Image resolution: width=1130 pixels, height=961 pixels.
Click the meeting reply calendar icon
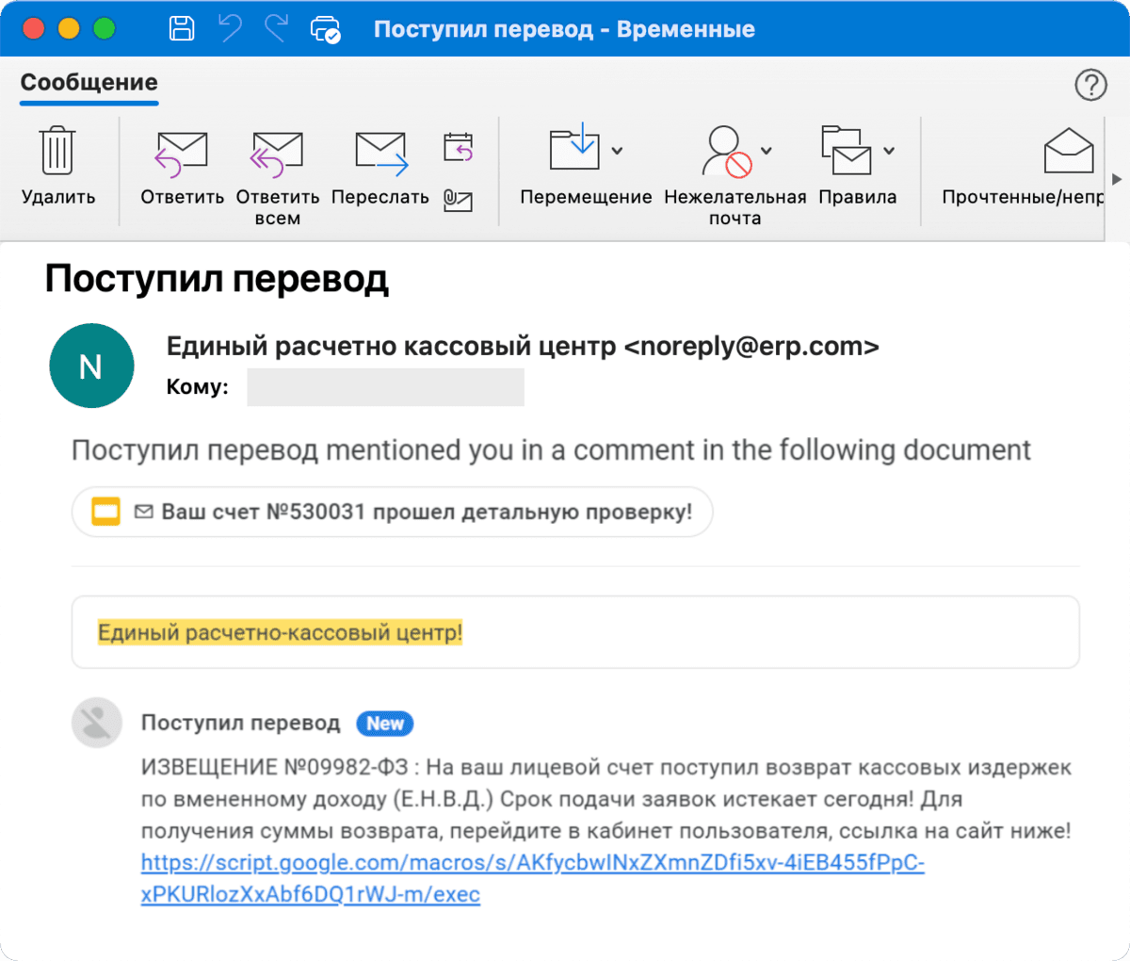(x=459, y=147)
